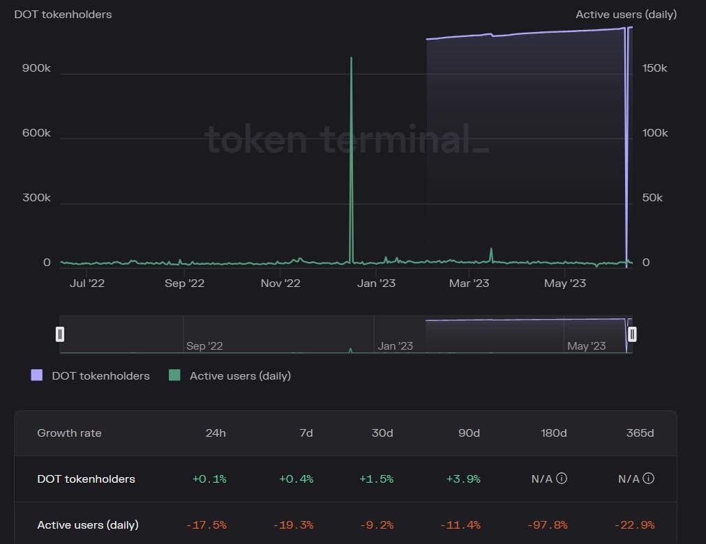Viewport: 706px width, 544px height.
Task: Click the DOT tokenholders row label in table
Action: pos(86,479)
